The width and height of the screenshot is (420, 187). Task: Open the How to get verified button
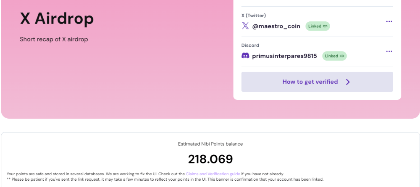[x=317, y=82]
